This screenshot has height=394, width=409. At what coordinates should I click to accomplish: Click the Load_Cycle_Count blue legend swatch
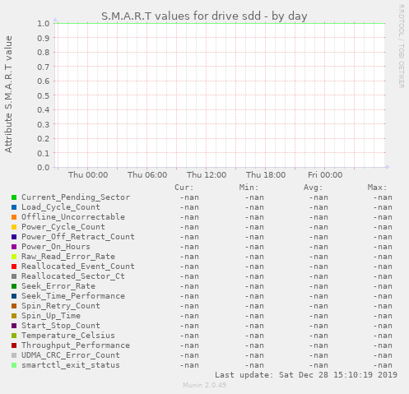[x=14, y=207]
